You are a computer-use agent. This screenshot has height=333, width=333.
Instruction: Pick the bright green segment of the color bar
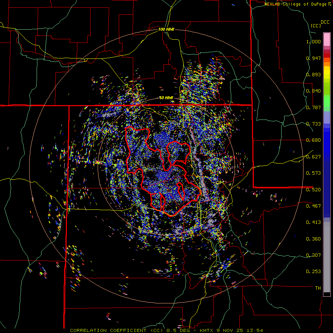tap(327, 101)
